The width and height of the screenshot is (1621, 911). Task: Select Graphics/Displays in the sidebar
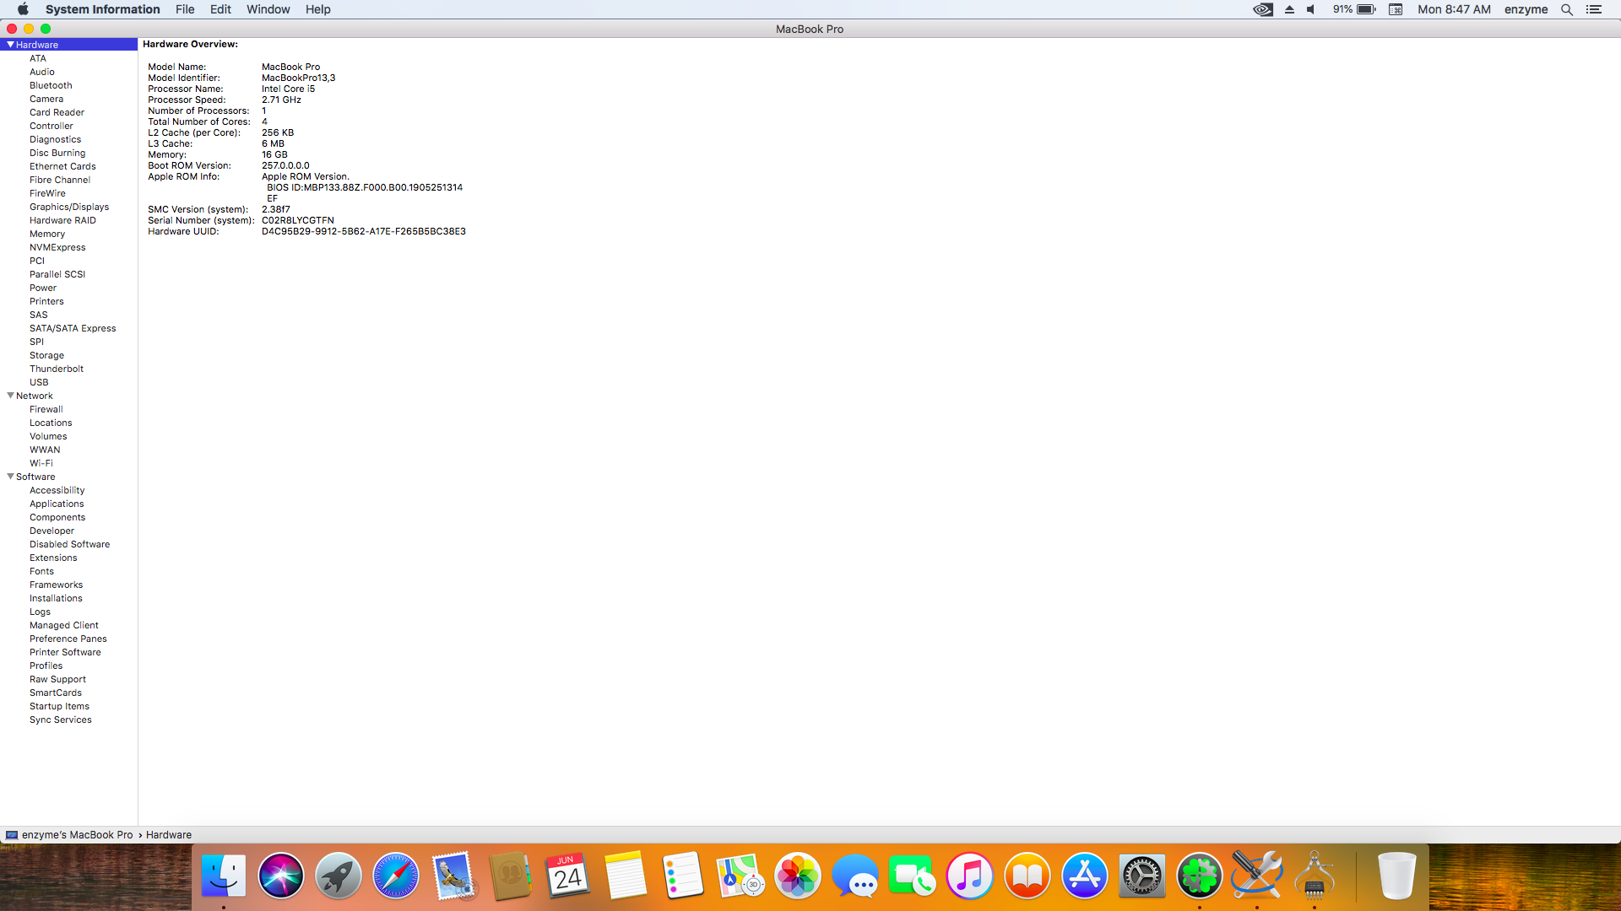tap(69, 207)
